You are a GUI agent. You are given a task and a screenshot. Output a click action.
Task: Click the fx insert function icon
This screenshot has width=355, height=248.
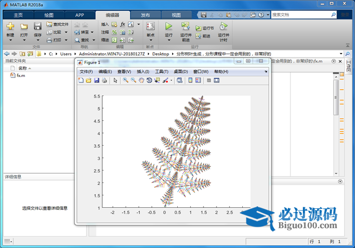123,24
